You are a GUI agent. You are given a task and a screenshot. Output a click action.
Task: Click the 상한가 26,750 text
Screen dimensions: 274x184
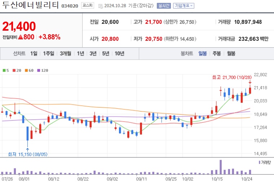[x=180, y=22]
